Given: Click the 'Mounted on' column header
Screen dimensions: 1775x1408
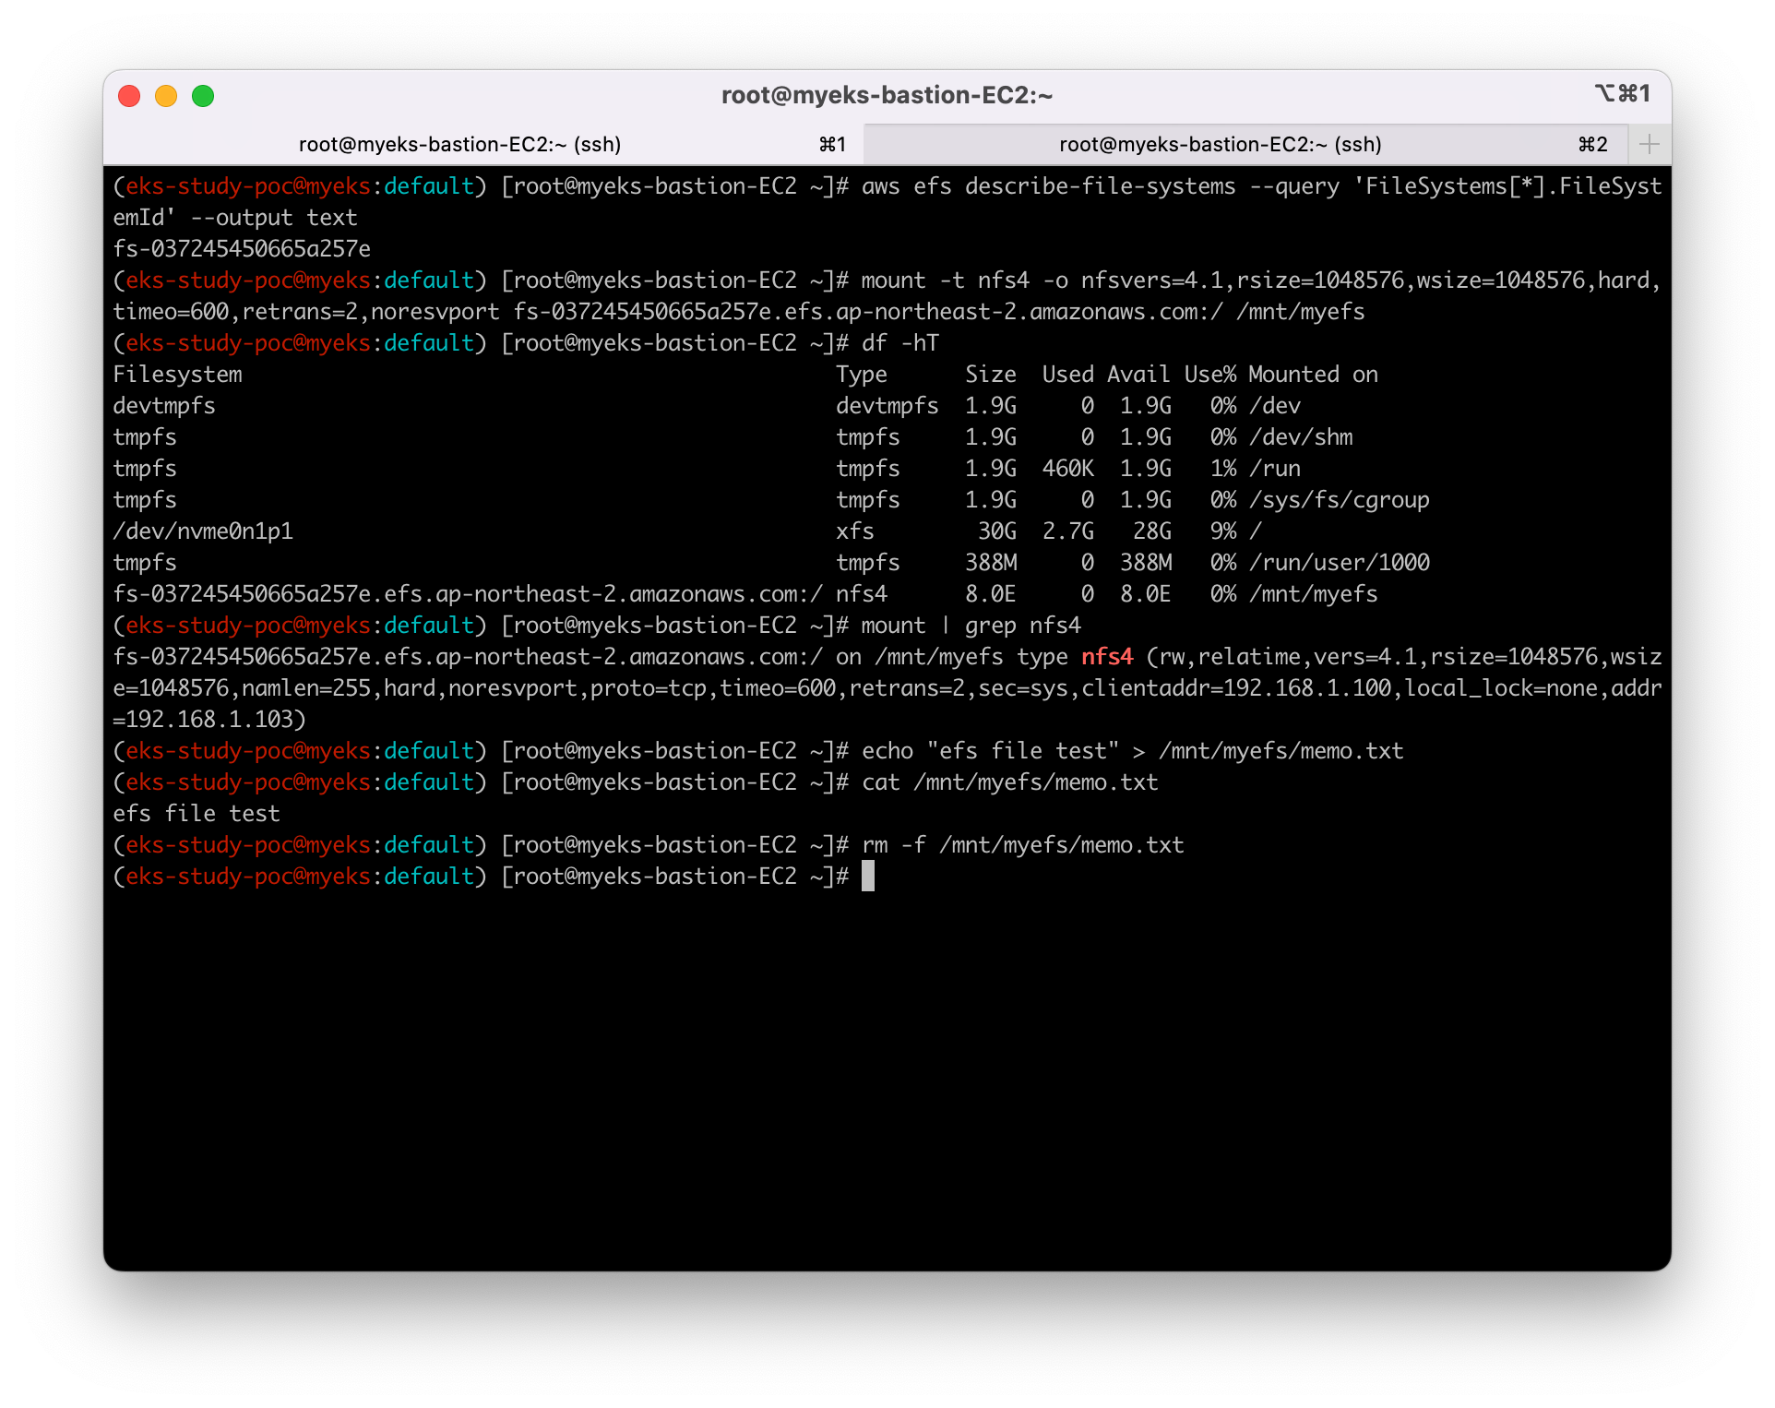Looking at the screenshot, I should coord(1312,375).
